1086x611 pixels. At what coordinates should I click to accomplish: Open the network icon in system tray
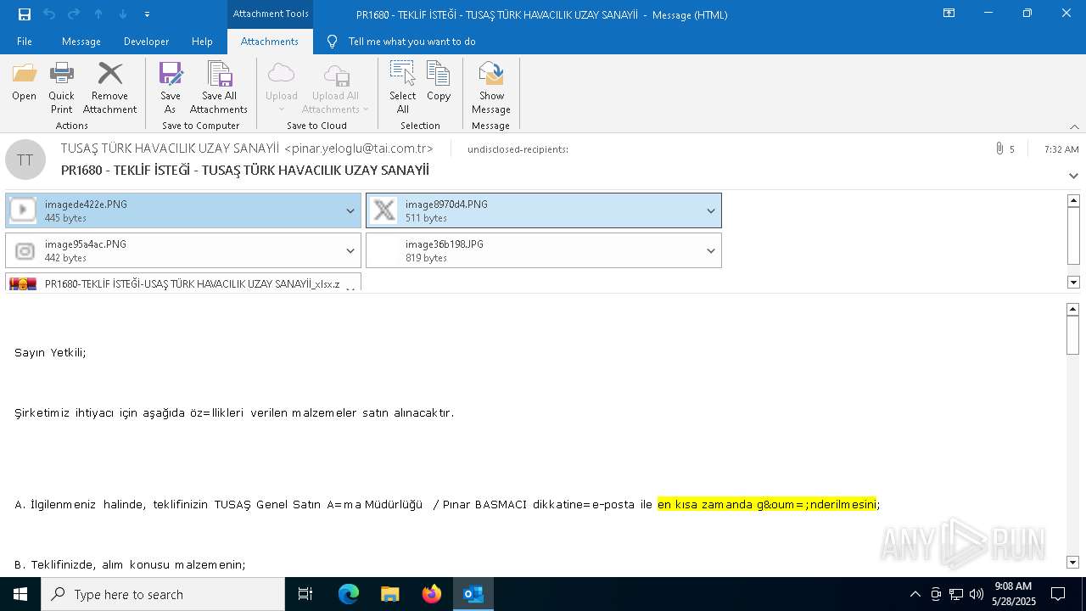coord(956,594)
